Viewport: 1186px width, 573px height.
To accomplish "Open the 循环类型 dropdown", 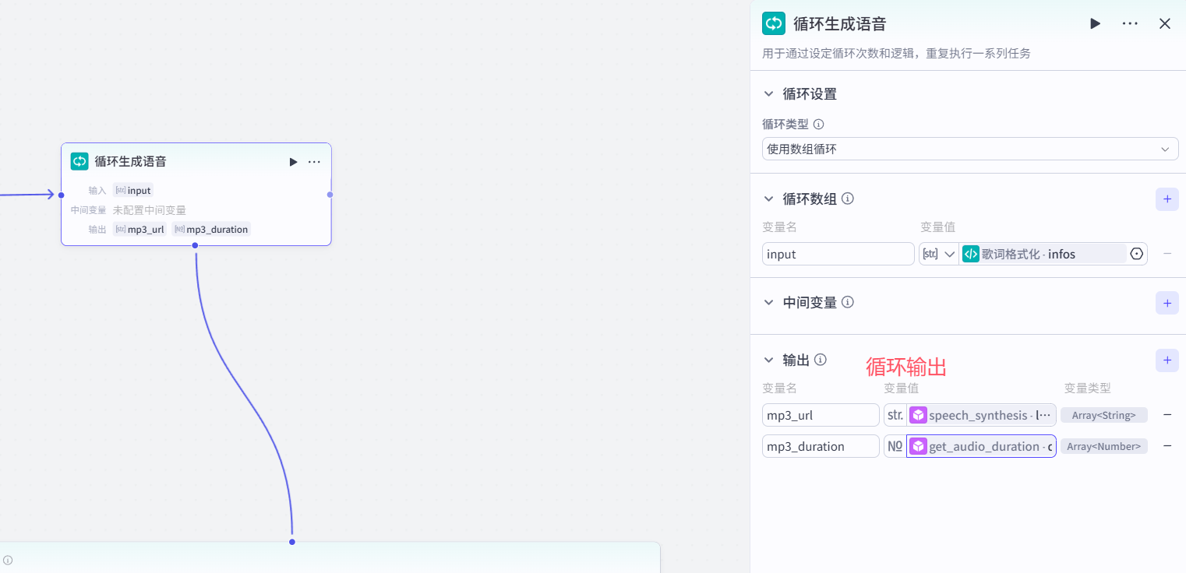I will point(970,149).
